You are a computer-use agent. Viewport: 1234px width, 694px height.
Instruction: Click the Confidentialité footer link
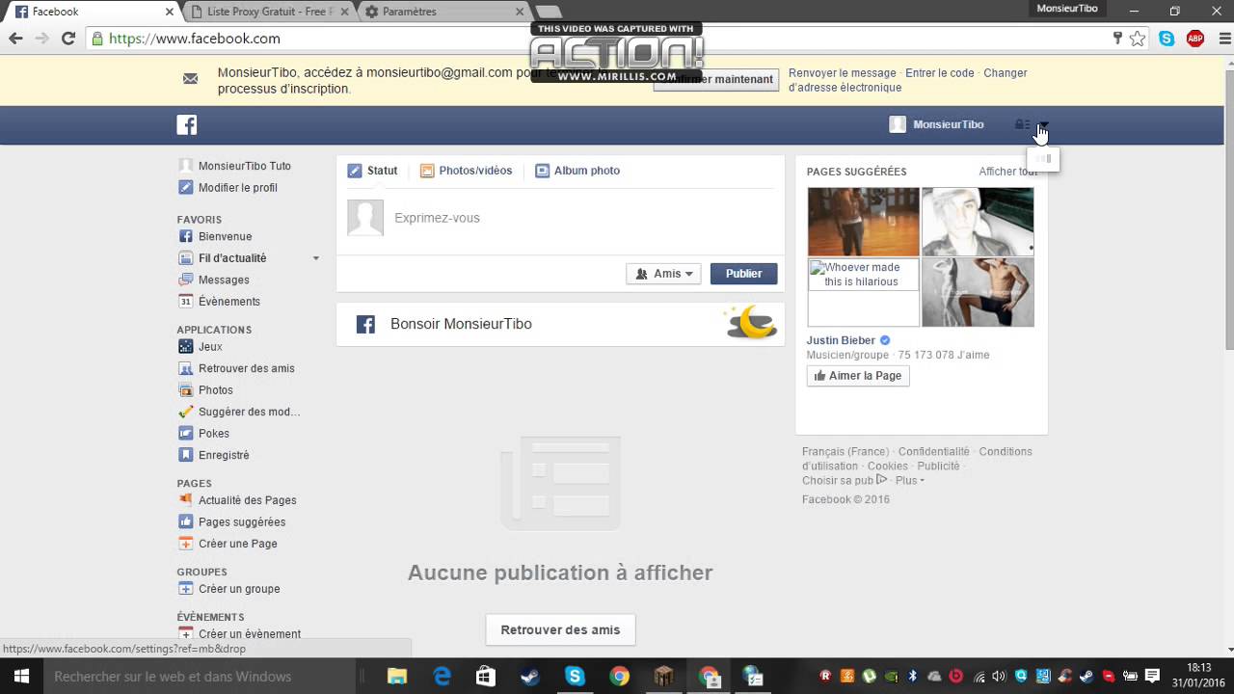[x=934, y=452]
